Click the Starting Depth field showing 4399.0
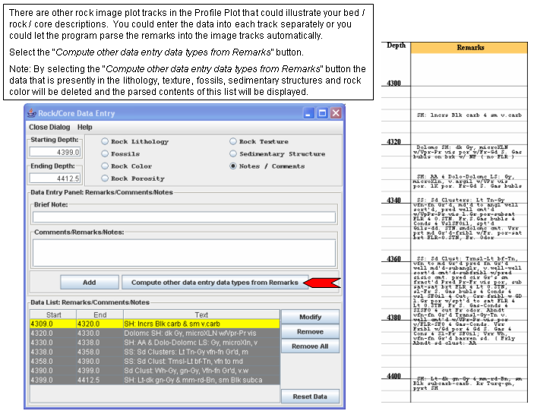The width and height of the screenshot is (534, 411). [55, 152]
